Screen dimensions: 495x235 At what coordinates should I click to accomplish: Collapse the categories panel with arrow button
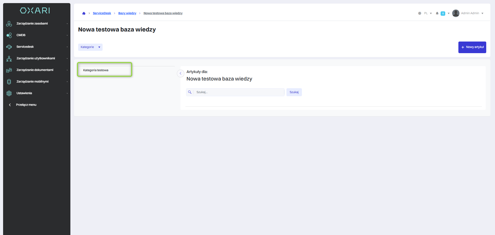coord(180,74)
